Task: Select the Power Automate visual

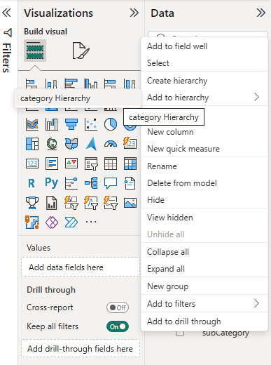Action: point(71,223)
